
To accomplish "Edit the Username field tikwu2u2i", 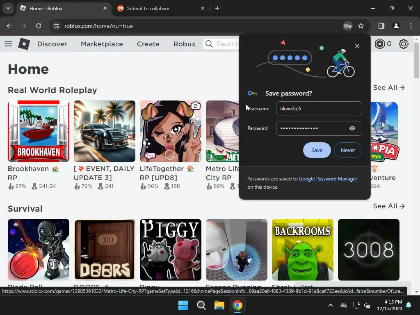I will tap(319, 108).
